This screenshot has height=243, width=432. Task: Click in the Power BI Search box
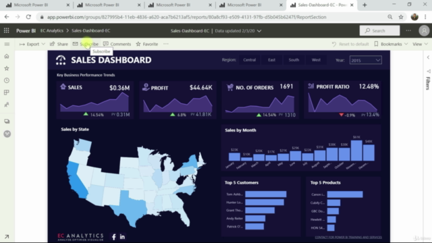379,30
